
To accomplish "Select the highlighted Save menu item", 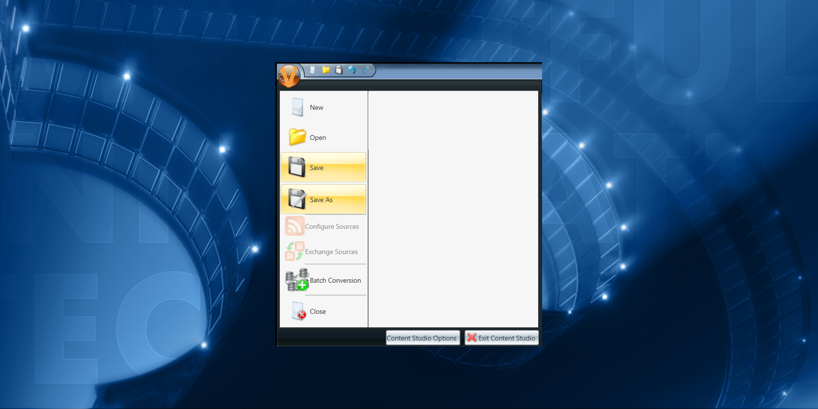I will 323,167.
